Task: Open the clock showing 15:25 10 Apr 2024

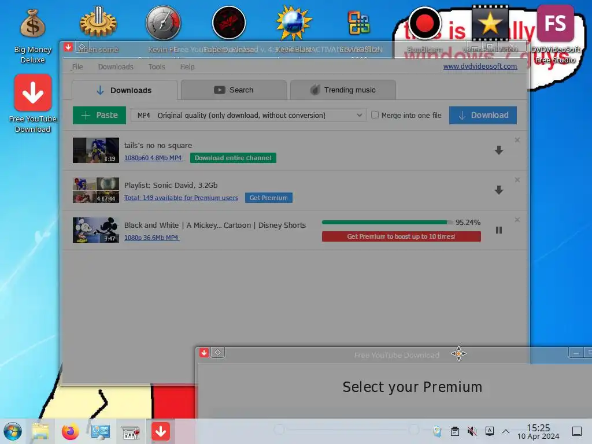Action: tap(538, 431)
